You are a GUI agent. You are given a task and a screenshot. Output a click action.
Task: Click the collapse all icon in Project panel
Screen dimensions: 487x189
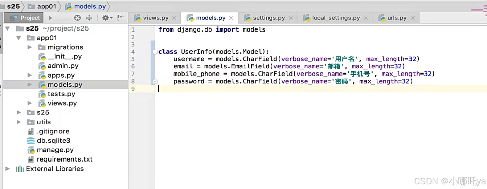point(89,18)
